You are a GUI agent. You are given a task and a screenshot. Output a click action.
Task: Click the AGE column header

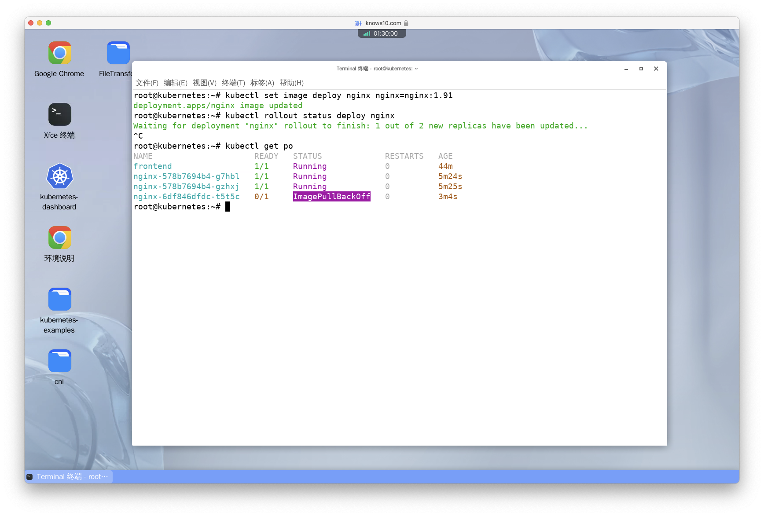click(445, 156)
